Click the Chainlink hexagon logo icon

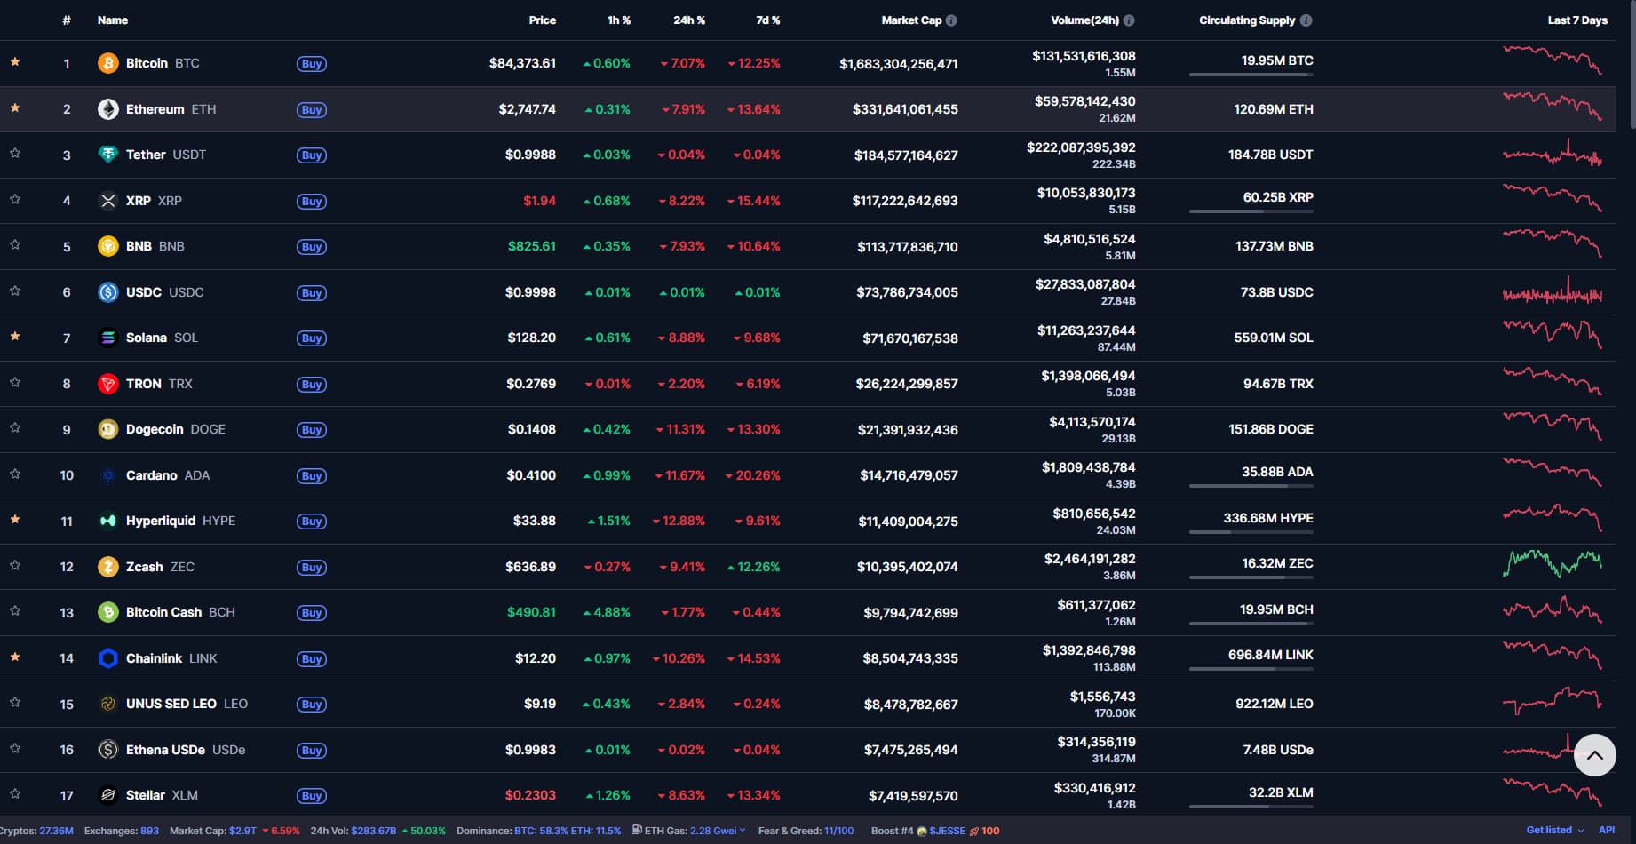point(107,658)
